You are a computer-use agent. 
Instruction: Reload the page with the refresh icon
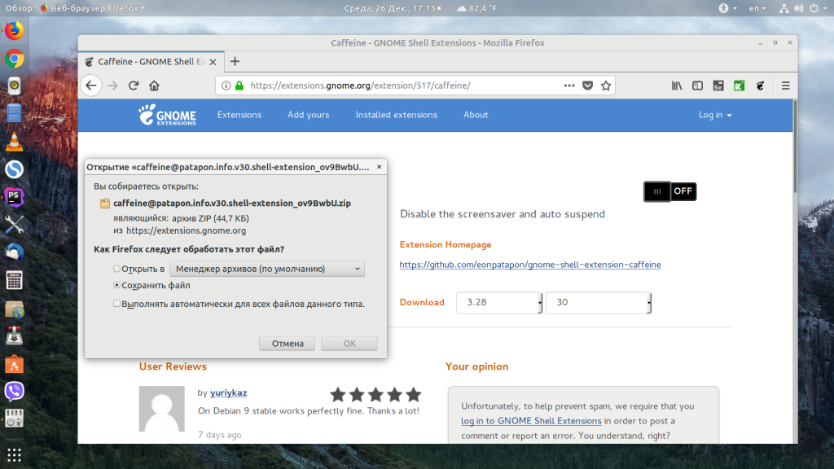click(134, 85)
